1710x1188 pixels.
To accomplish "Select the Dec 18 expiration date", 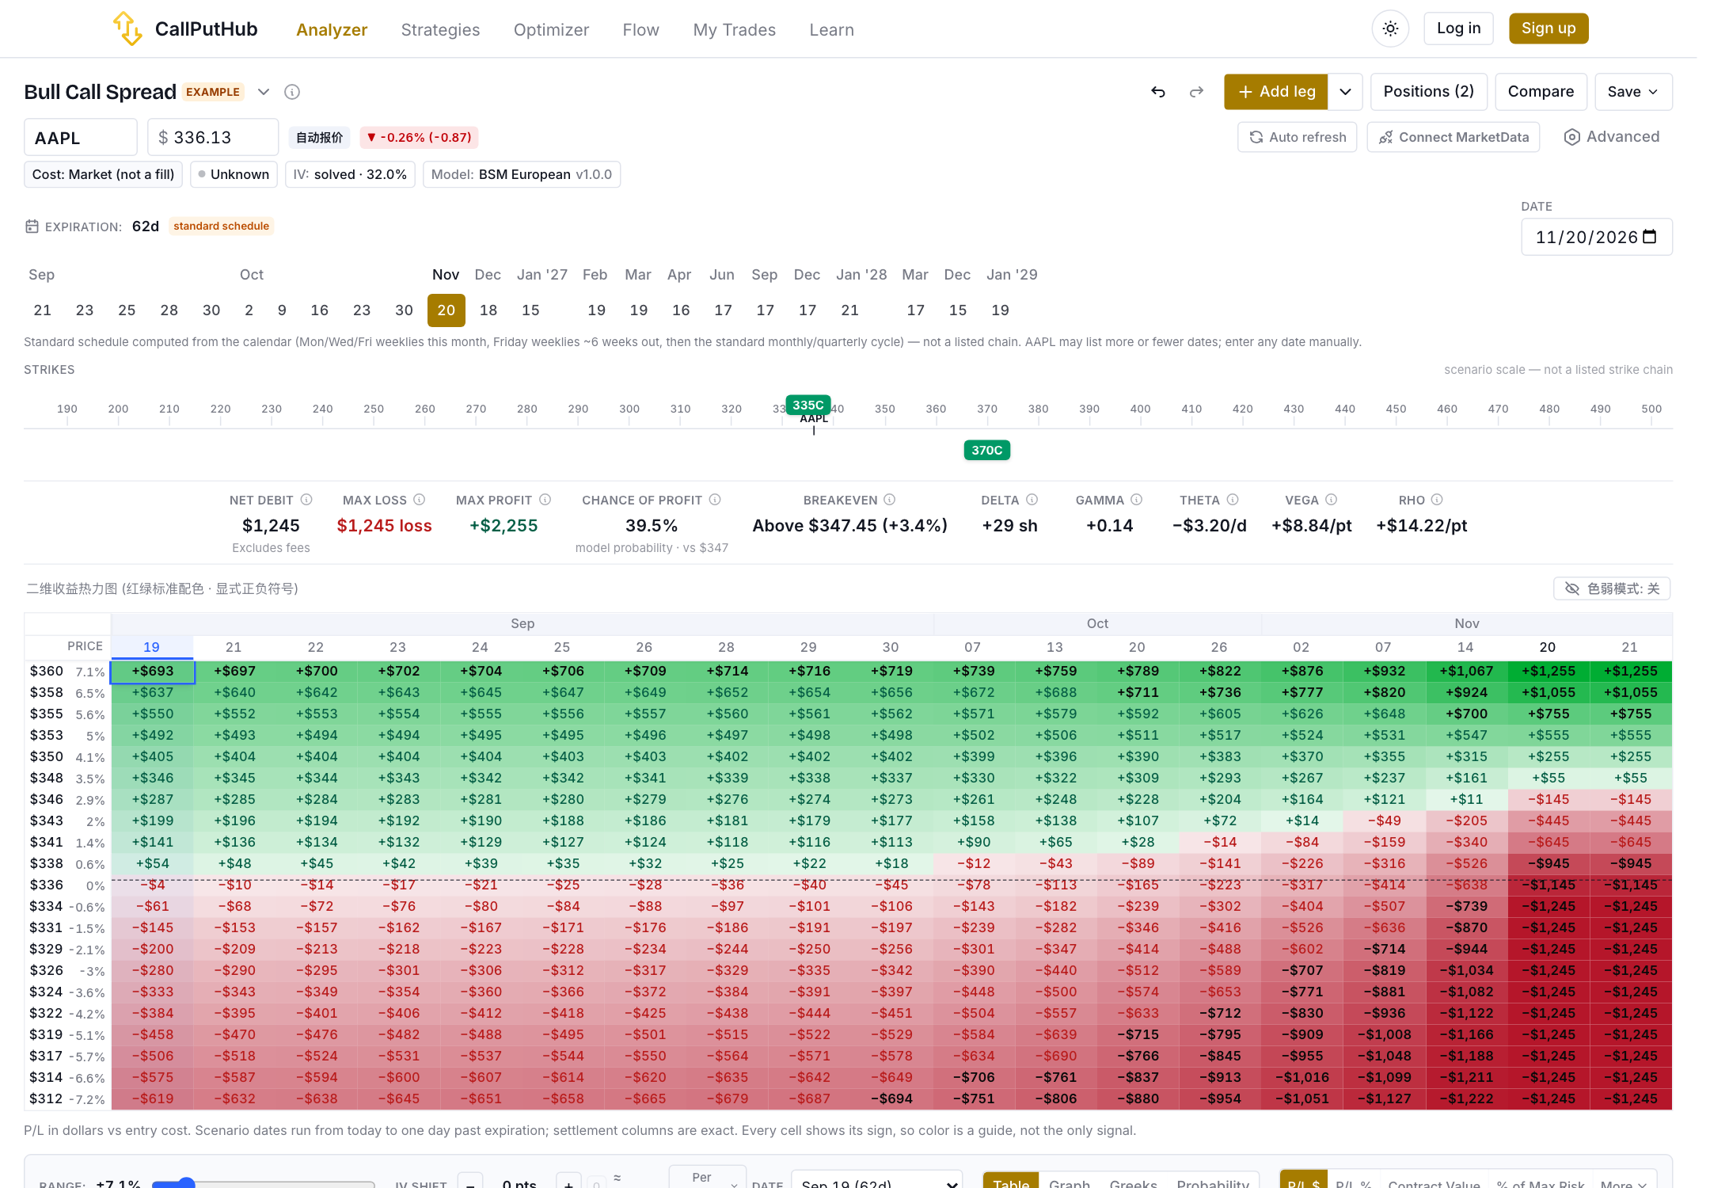I will coord(488,310).
